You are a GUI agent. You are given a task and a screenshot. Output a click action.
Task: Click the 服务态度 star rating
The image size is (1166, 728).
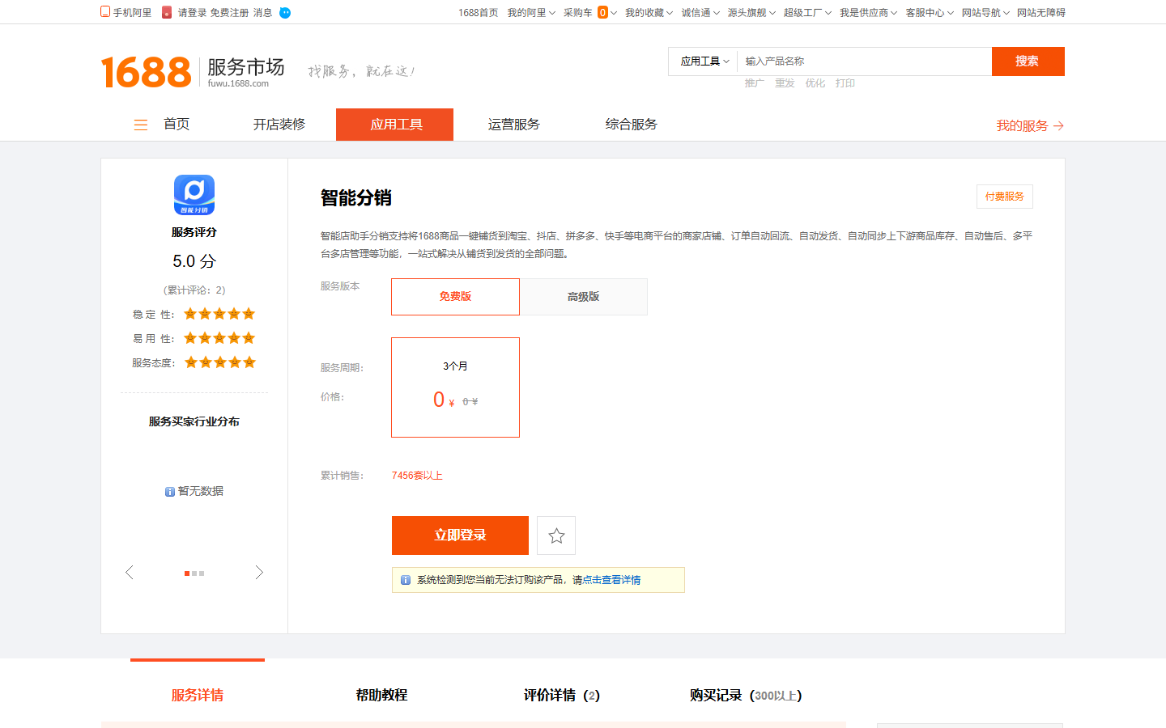(x=220, y=362)
